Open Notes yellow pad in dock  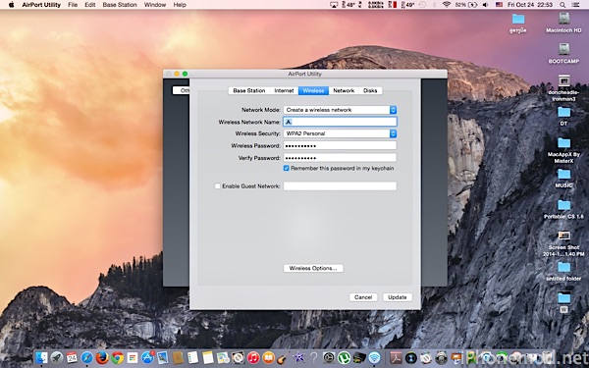click(x=208, y=358)
